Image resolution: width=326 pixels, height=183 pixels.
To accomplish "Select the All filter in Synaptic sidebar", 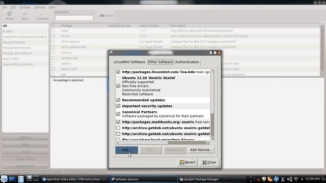I will click(x=25, y=26).
